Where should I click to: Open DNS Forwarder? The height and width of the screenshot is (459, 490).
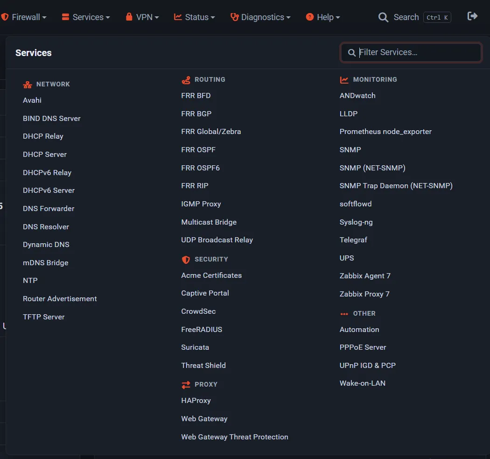49,209
